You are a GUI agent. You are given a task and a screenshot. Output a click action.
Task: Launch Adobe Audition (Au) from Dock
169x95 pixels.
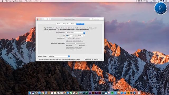point(87,93)
